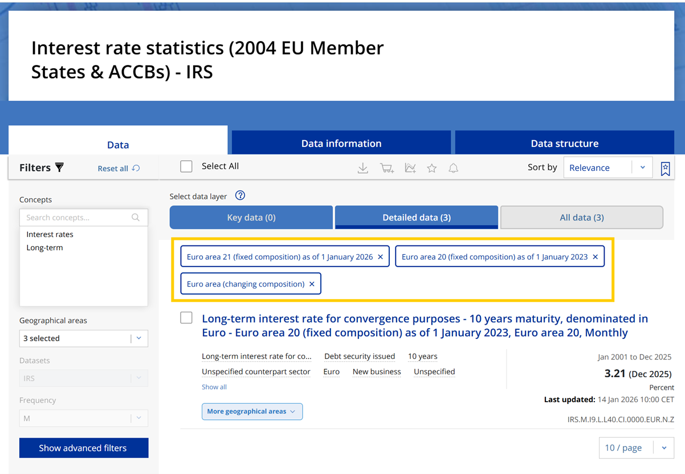Viewport: 685px width, 474px height.
Task: Remove Euro area (changing composition) chip
Action: (x=312, y=284)
